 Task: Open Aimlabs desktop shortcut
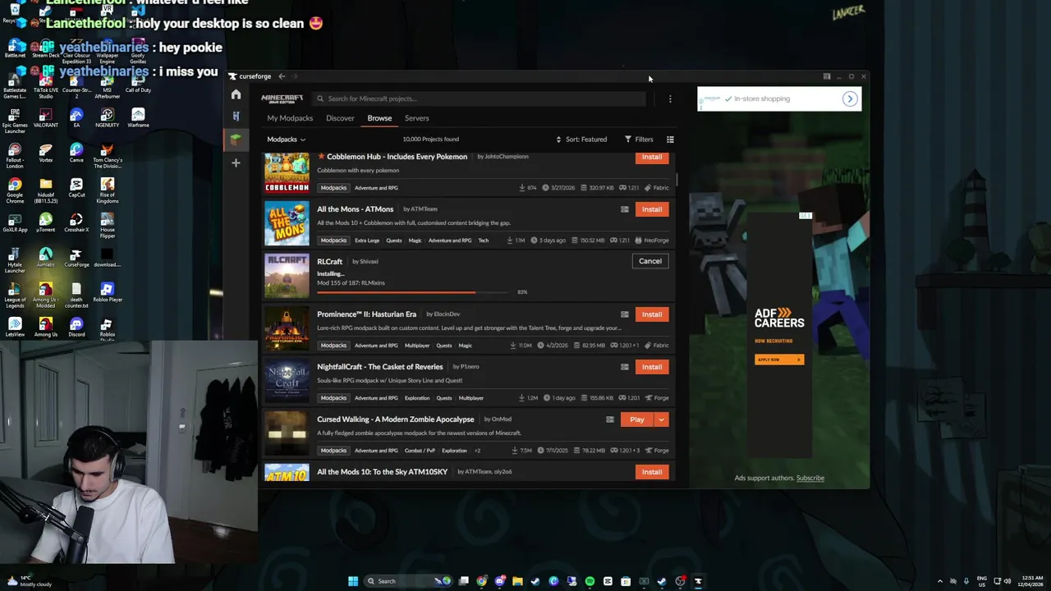pyautogui.click(x=46, y=257)
